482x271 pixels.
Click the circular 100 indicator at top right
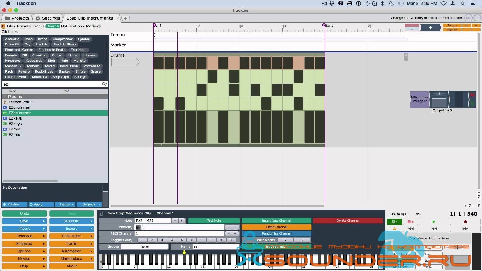tap(468, 18)
